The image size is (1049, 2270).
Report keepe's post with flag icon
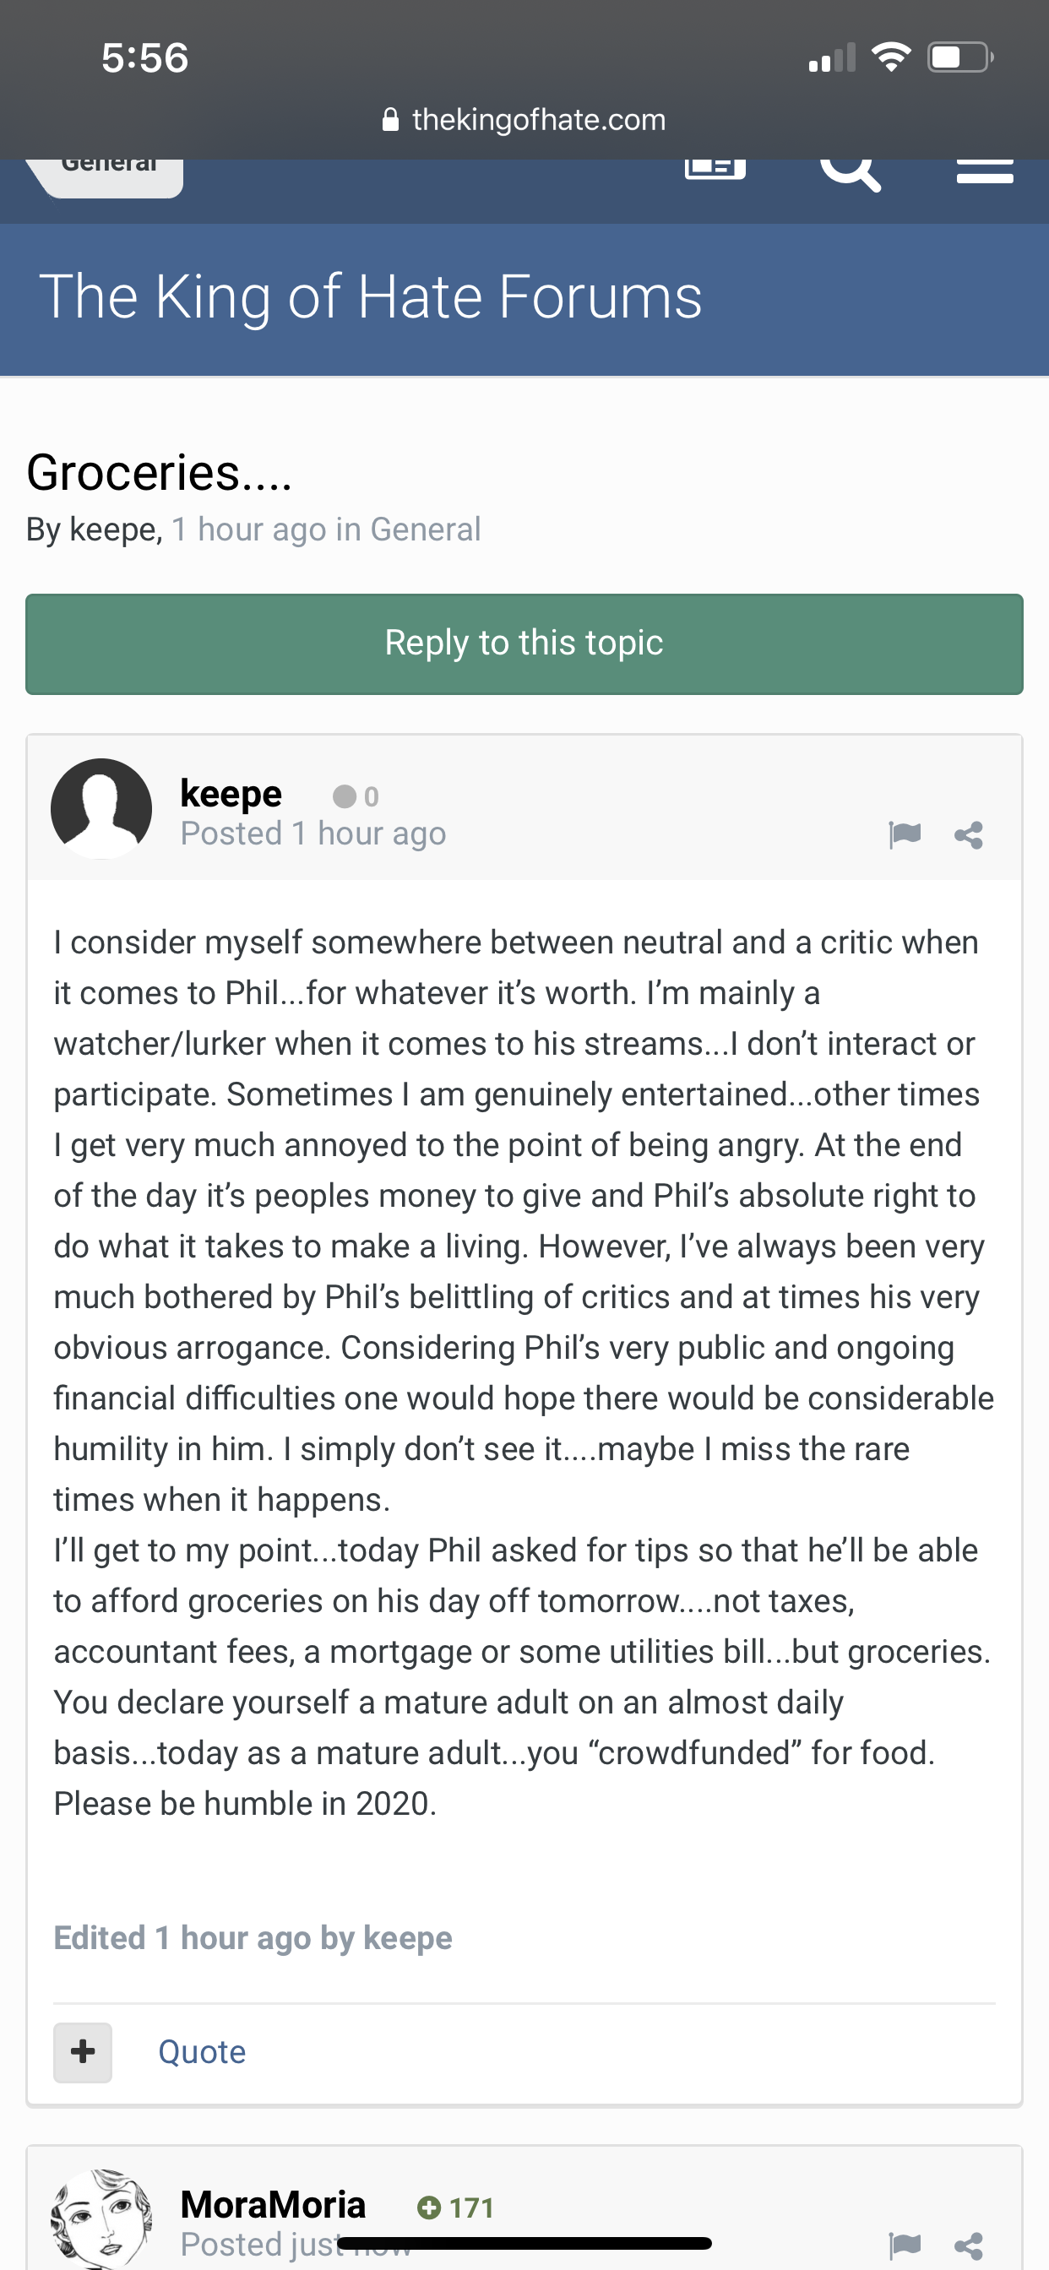(x=905, y=834)
